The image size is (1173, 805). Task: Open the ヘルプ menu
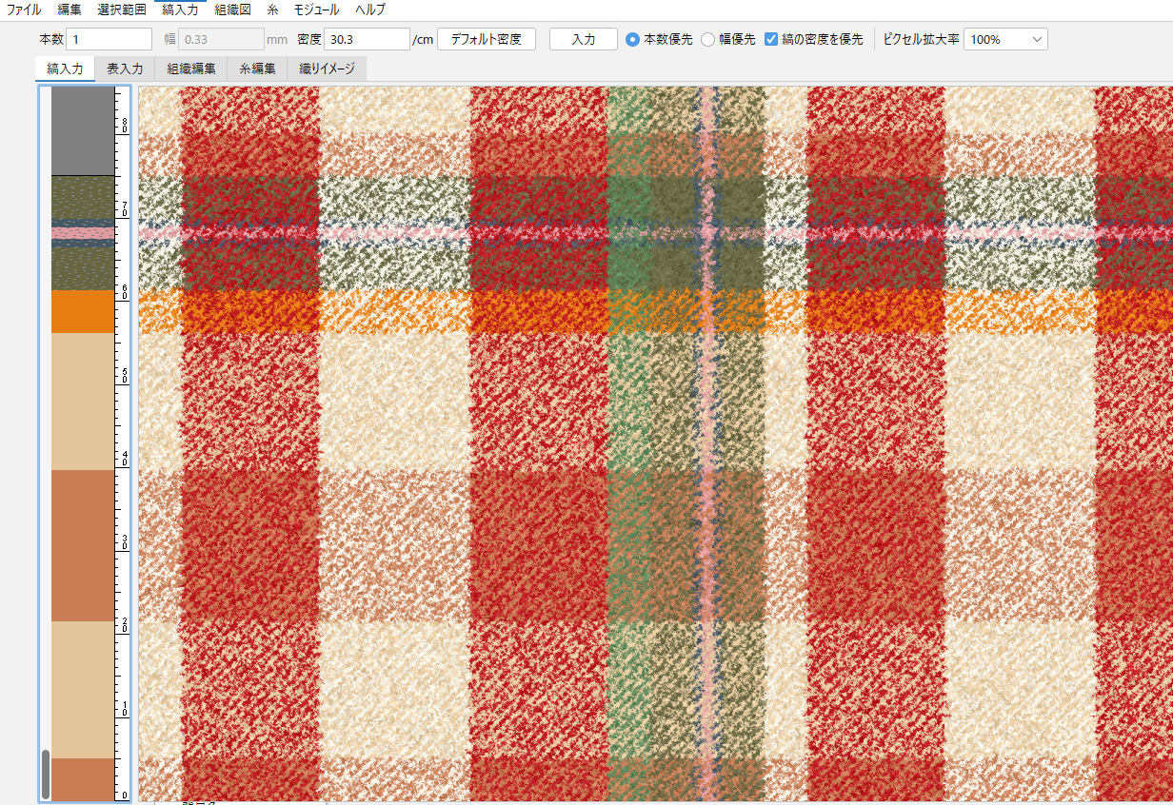pos(370,10)
